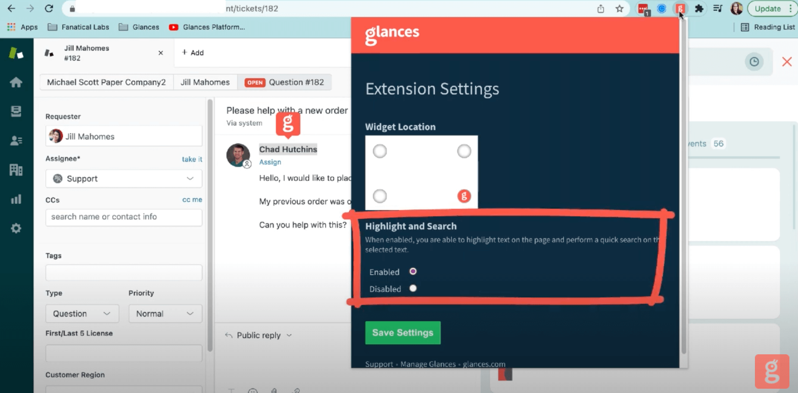The height and width of the screenshot is (393, 798).
Task: Click the cc me link
Action: 192,200
